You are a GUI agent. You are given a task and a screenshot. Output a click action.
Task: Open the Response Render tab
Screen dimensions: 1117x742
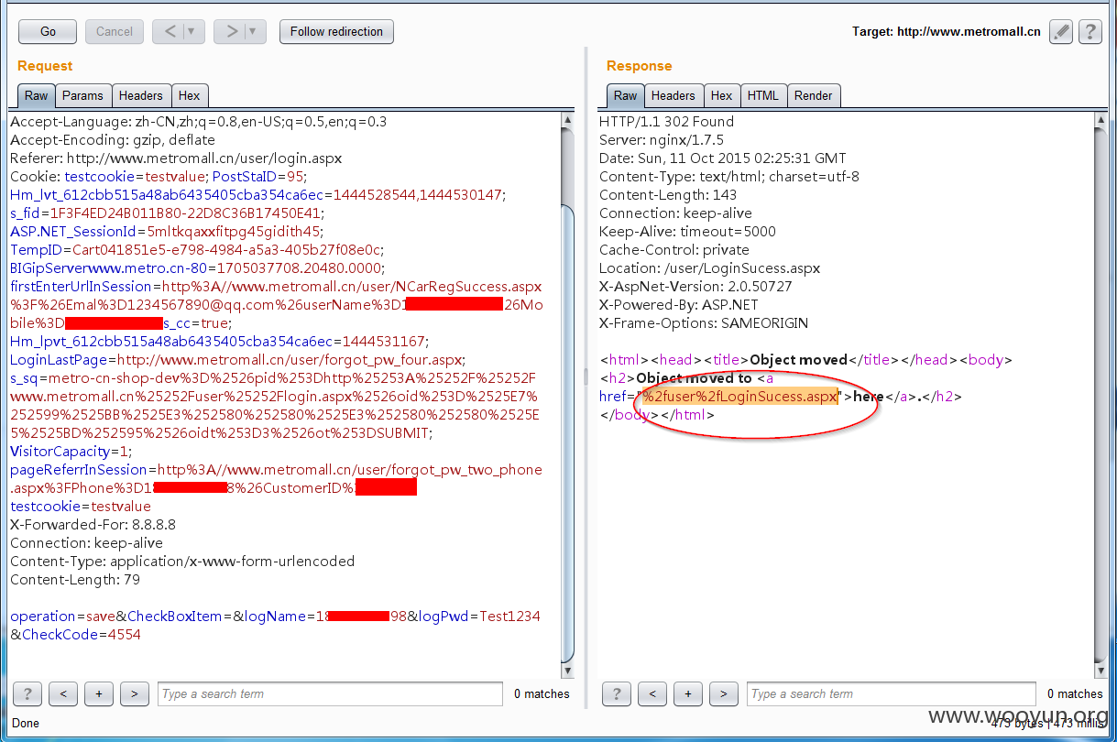pyautogui.click(x=814, y=95)
